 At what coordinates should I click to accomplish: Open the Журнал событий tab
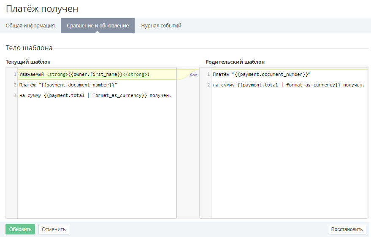click(x=161, y=26)
